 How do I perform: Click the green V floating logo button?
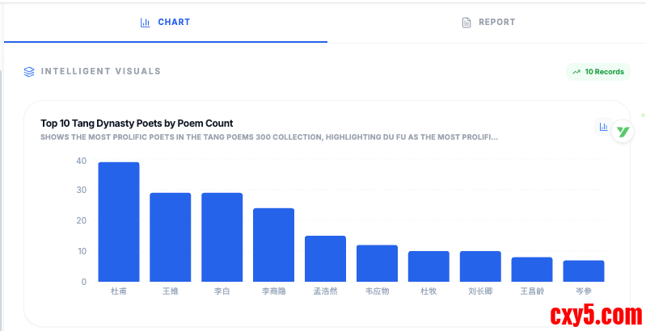[622, 132]
